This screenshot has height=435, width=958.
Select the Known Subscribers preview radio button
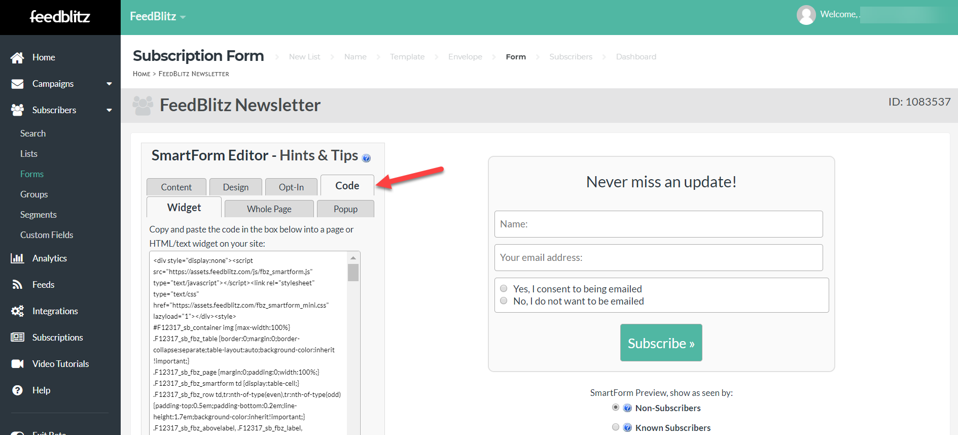615,427
